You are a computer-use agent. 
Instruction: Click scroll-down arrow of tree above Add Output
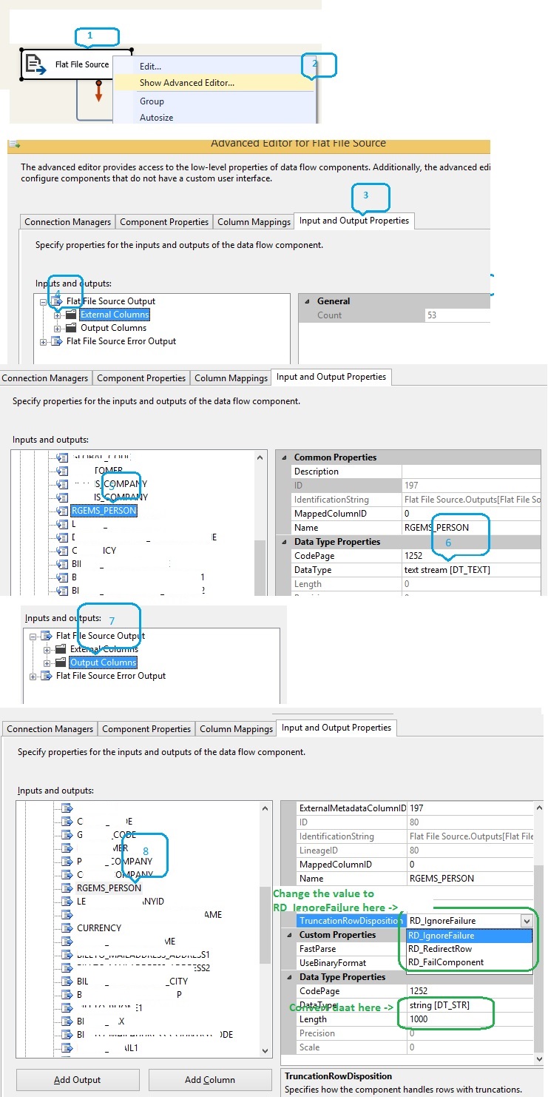[265, 1051]
